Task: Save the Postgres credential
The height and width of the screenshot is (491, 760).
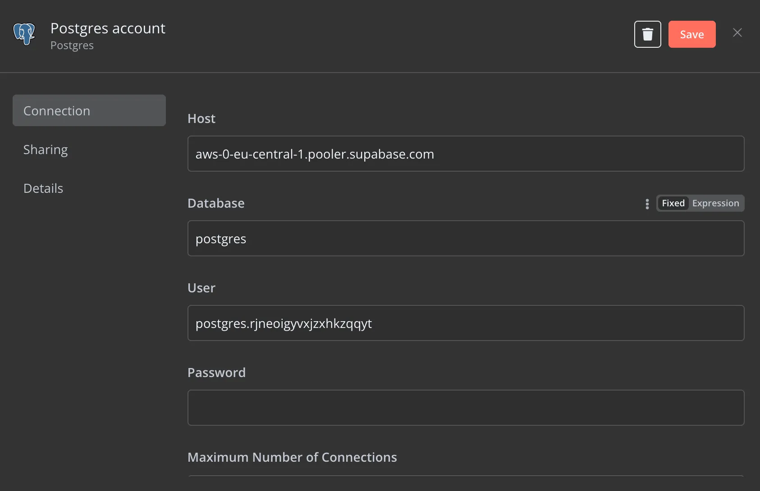Action: [x=691, y=34]
